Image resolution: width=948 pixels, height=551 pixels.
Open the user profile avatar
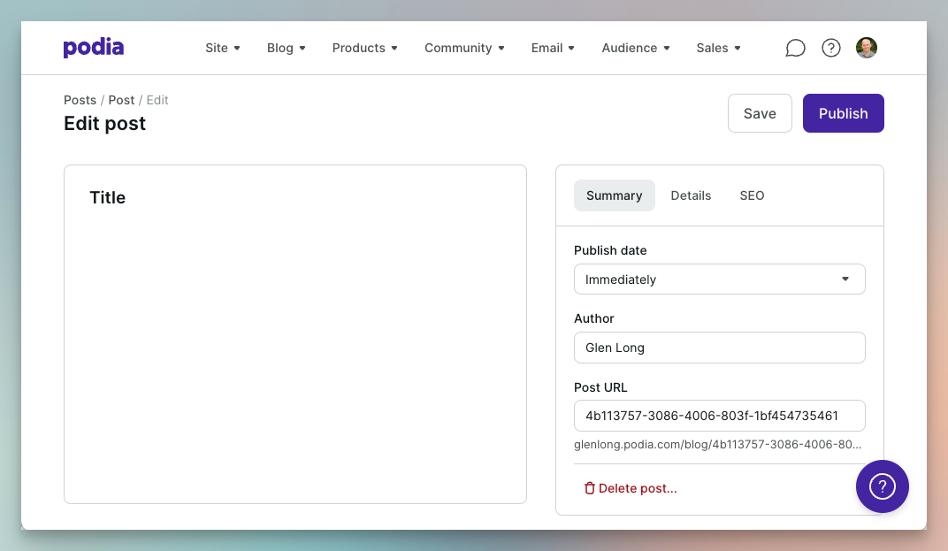(x=867, y=48)
